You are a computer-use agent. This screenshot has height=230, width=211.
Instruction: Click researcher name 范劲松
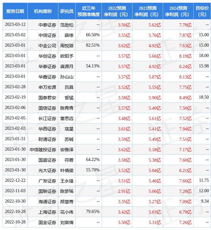(67, 25)
